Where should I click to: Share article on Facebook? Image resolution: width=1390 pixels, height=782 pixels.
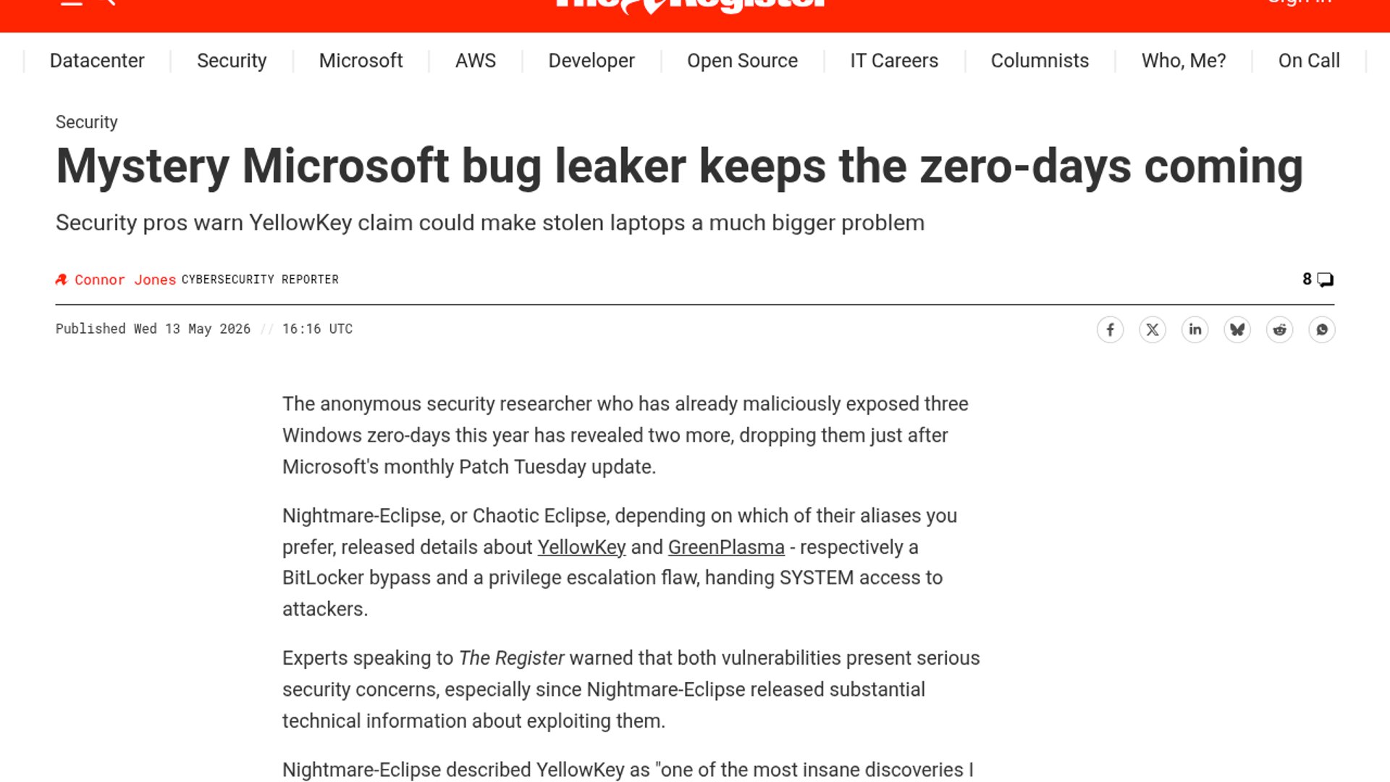[1110, 329]
